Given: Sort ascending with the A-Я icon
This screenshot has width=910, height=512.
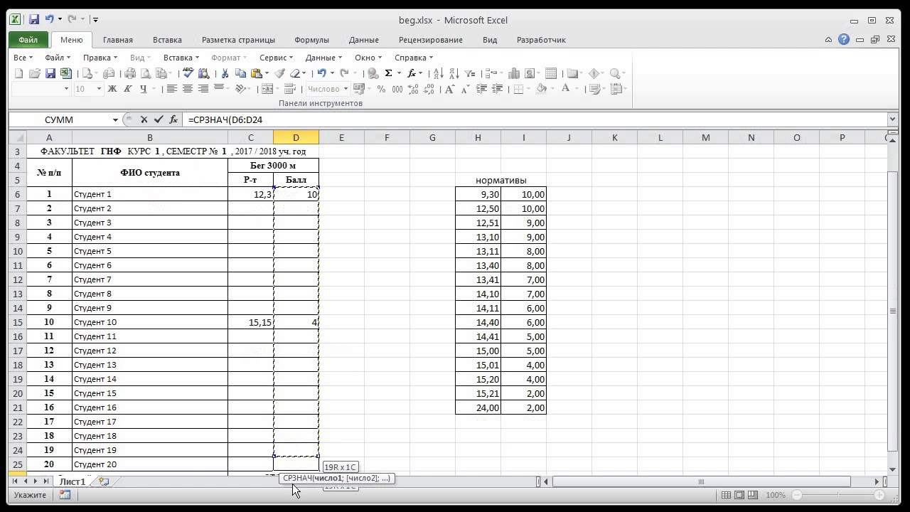Looking at the screenshot, I should point(439,73).
